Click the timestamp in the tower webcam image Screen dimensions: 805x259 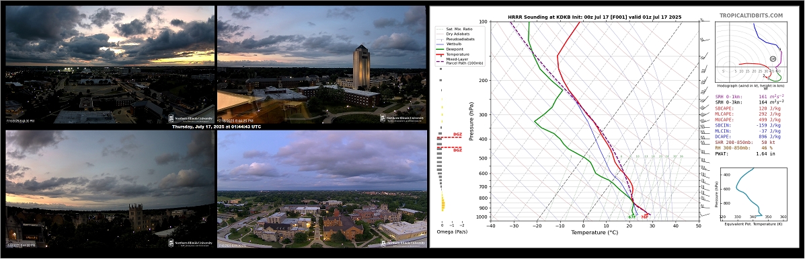tap(236, 121)
